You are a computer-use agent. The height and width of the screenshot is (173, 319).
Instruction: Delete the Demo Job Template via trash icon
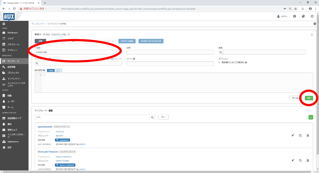click(307, 160)
